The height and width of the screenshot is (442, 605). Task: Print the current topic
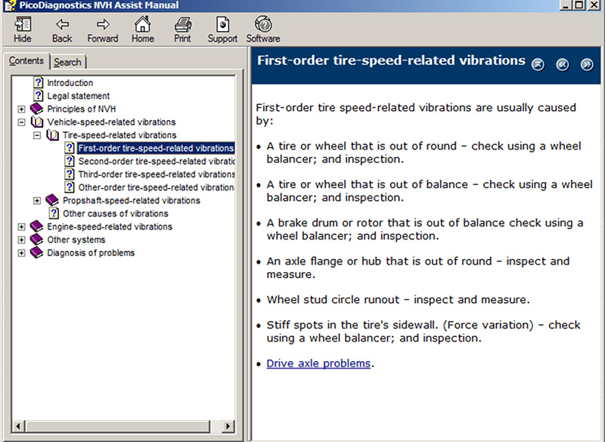(182, 29)
